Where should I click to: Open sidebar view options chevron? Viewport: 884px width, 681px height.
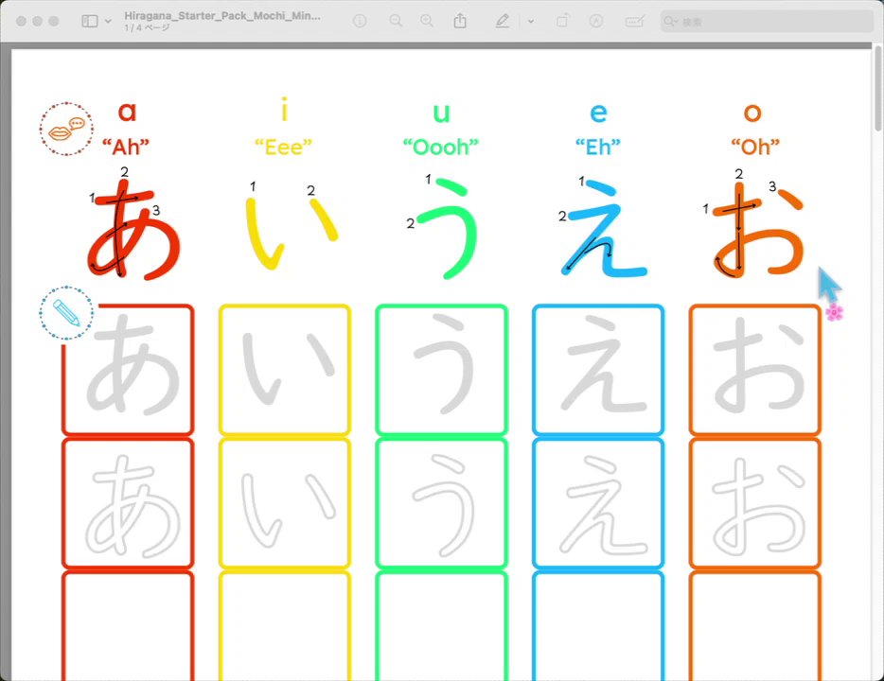coord(108,22)
